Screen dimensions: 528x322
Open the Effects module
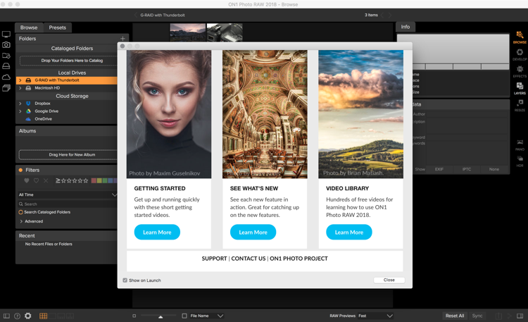point(520,71)
